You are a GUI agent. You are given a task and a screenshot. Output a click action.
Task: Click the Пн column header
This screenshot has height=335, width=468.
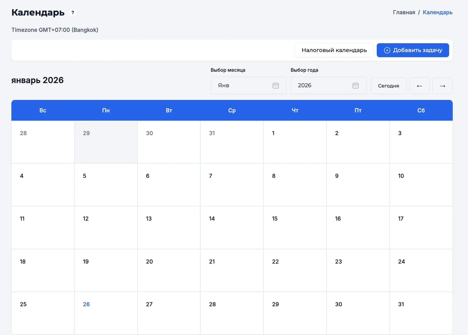coord(106,110)
